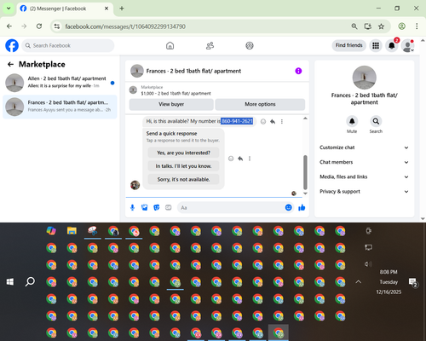Viewport: 426px width, 341px height.
Task: Select Frances's 2 bed 1bath conversation
Action: coord(60,107)
